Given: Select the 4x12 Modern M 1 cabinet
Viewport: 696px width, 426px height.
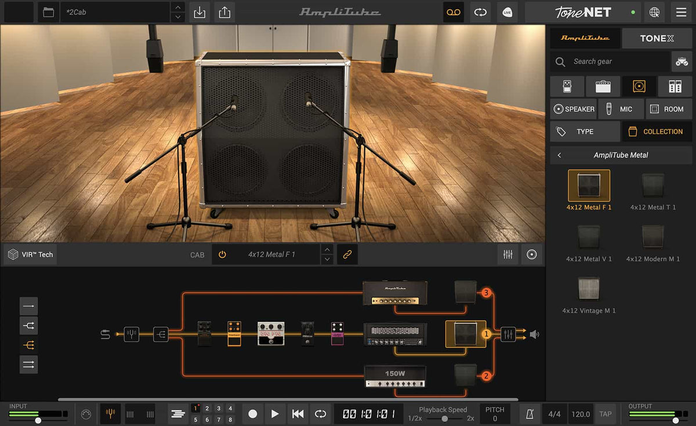Looking at the screenshot, I should pos(653,243).
